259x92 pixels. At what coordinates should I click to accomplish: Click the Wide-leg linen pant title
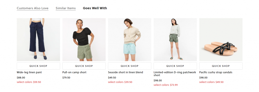point(29,72)
